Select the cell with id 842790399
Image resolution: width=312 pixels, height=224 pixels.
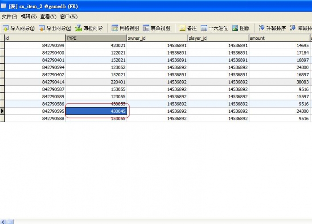click(35, 46)
